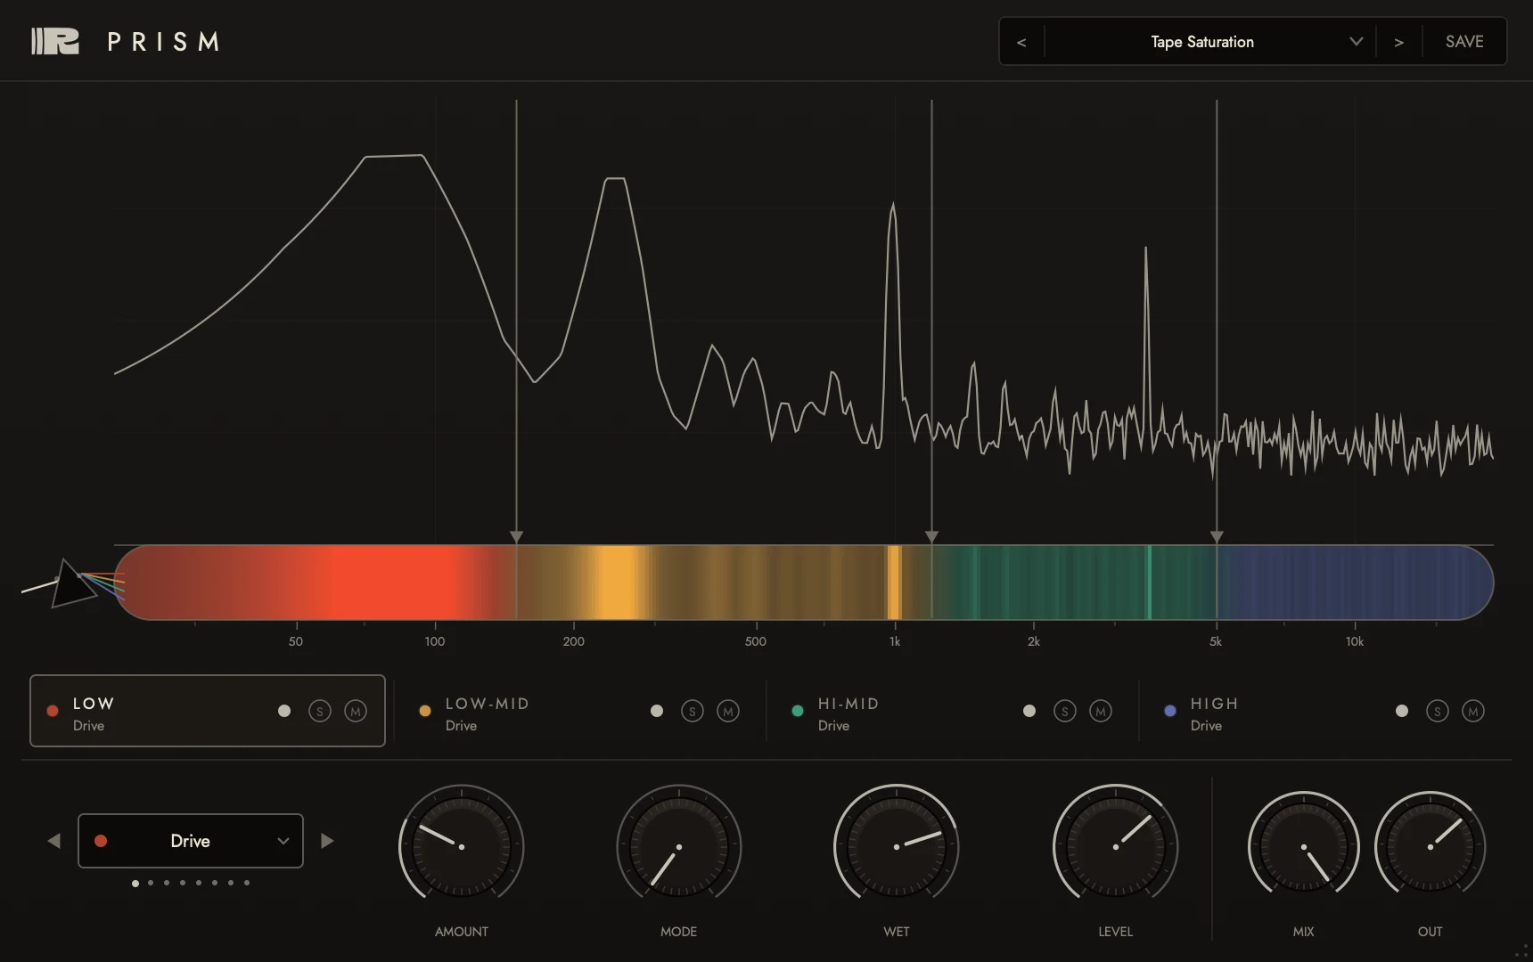Toggle the HI-MID band enable dot
This screenshot has width=1533, height=962.
click(1029, 711)
